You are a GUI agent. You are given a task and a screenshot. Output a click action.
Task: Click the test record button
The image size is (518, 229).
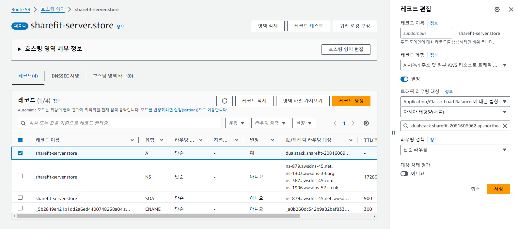[x=309, y=26]
